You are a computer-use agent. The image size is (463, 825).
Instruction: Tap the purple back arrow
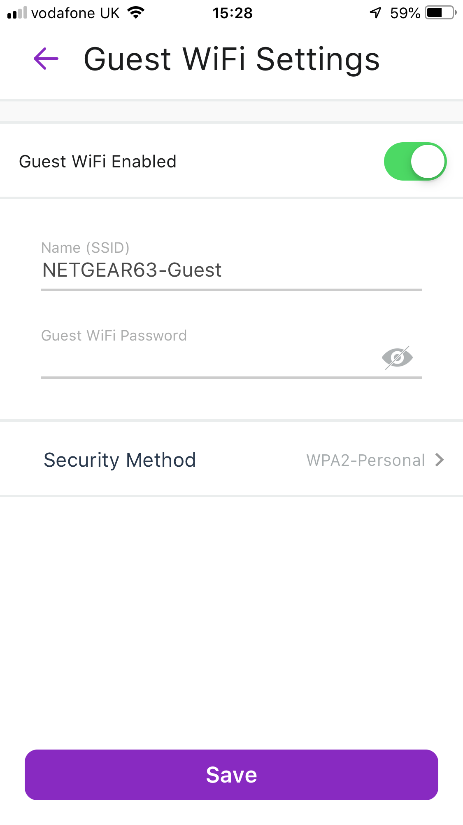click(x=46, y=59)
